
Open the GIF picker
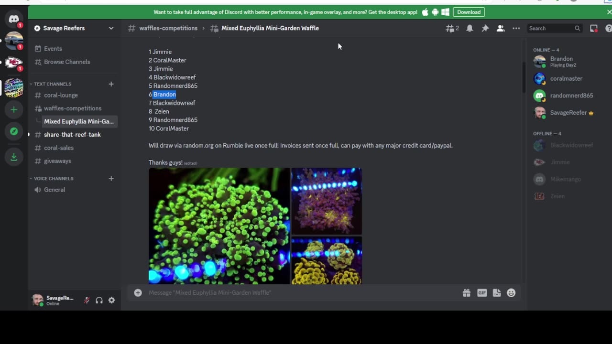pos(482,293)
